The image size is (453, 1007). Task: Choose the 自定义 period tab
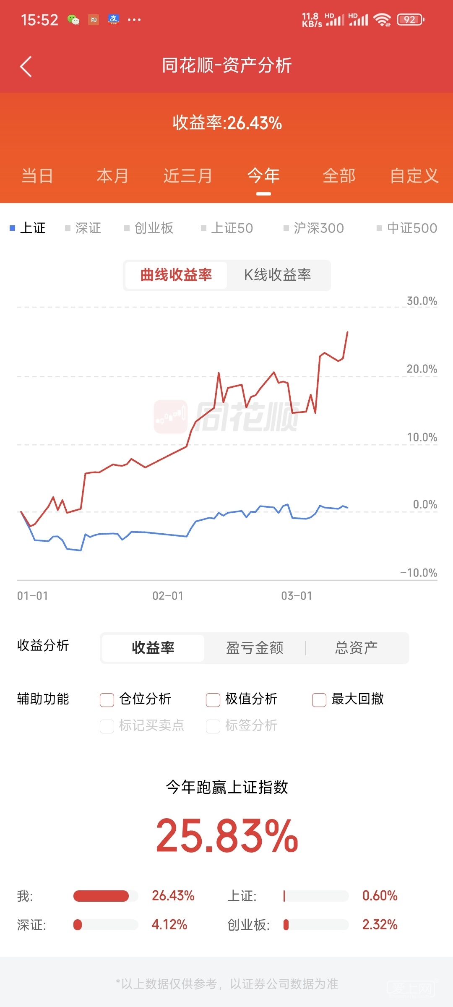point(414,176)
